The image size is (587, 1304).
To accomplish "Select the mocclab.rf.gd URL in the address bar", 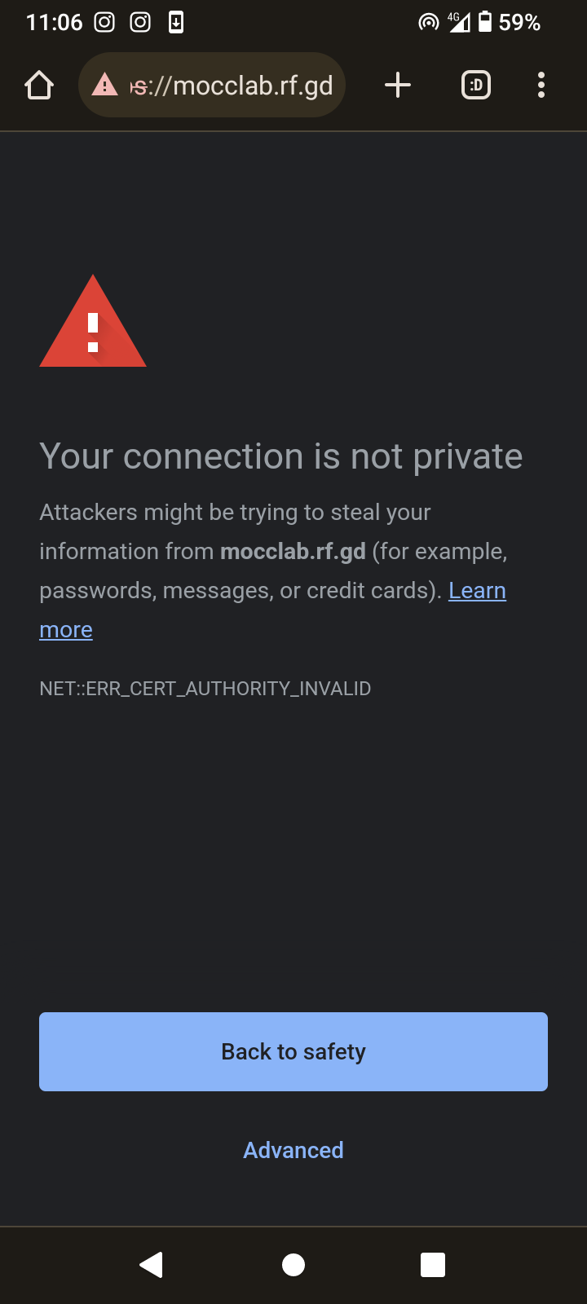I will pos(232,85).
